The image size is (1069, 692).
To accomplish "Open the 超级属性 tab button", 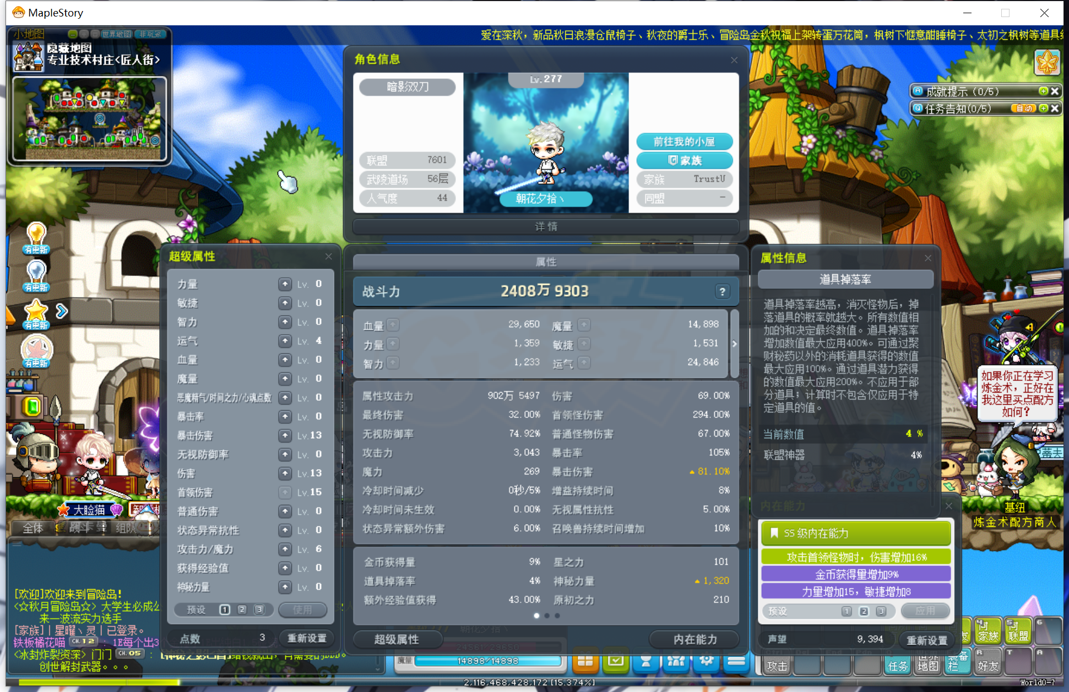I will click(397, 639).
